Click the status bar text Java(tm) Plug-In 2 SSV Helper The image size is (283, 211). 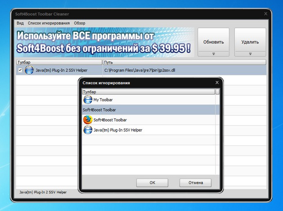tap(43, 192)
